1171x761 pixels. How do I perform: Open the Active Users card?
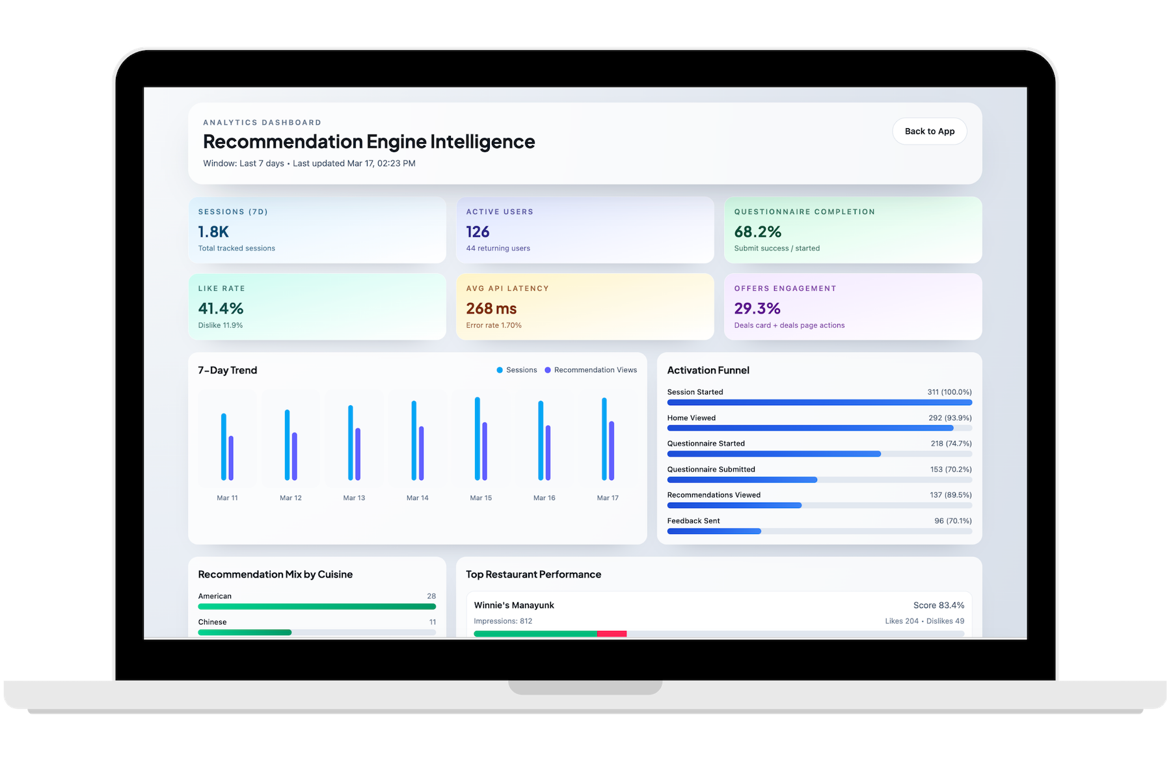point(585,230)
